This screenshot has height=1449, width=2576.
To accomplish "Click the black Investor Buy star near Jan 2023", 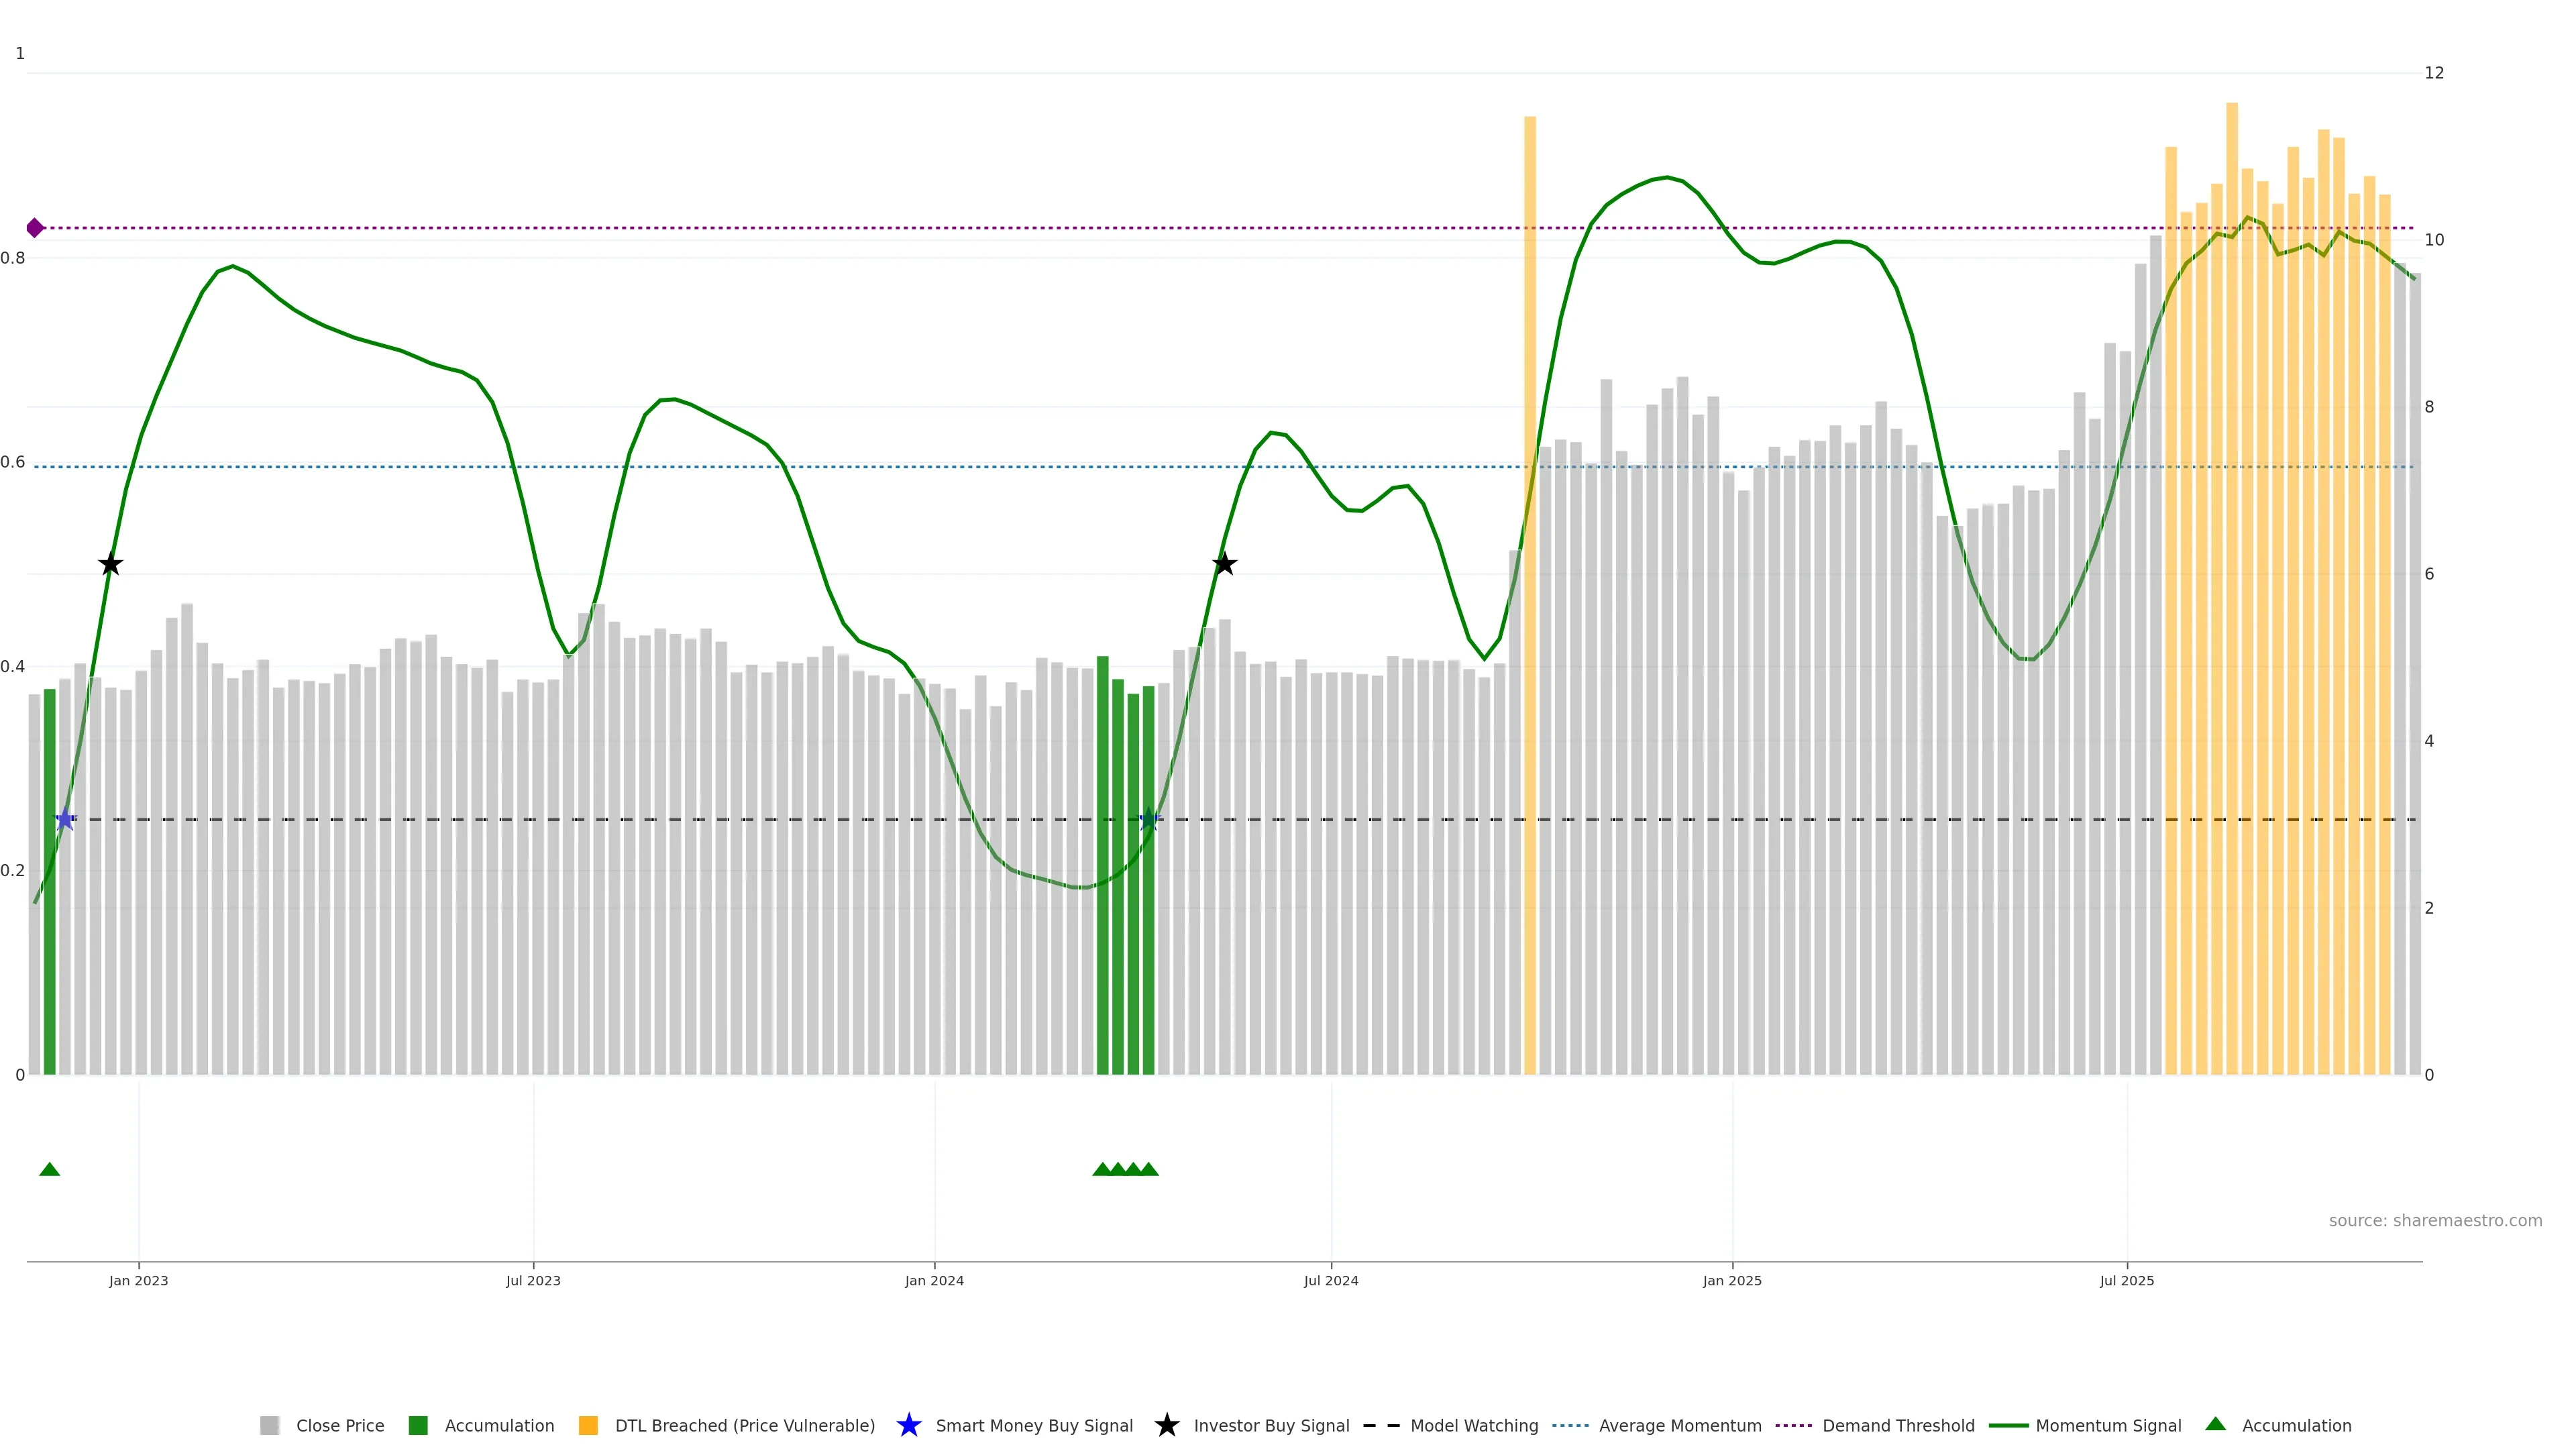I will 111,565.
